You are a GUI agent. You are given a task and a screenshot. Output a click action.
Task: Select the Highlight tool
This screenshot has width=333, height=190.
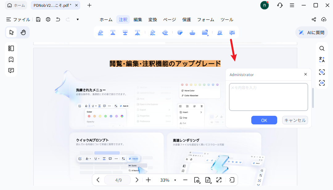point(101,32)
